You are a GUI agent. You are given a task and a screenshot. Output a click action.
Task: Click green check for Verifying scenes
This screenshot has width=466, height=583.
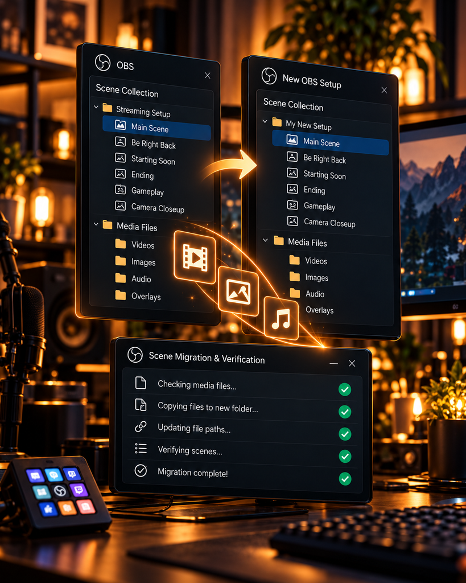coord(345,456)
